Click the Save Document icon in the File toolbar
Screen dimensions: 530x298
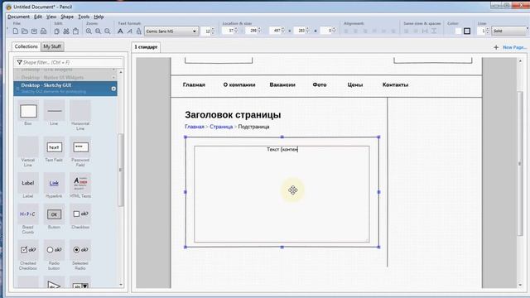(34, 31)
